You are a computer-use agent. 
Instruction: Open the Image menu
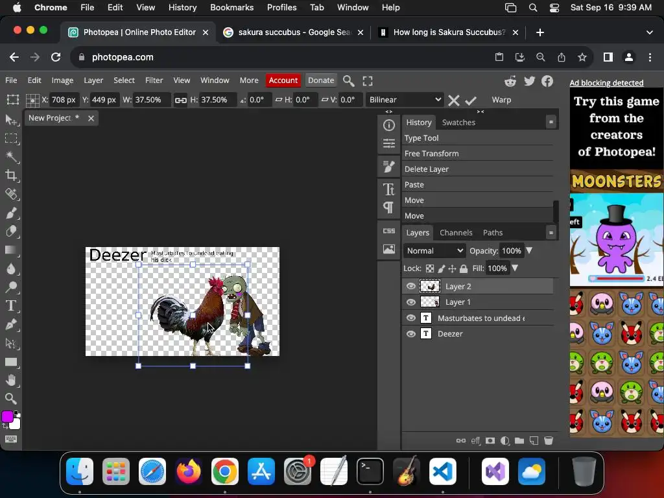tap(62, 80)
